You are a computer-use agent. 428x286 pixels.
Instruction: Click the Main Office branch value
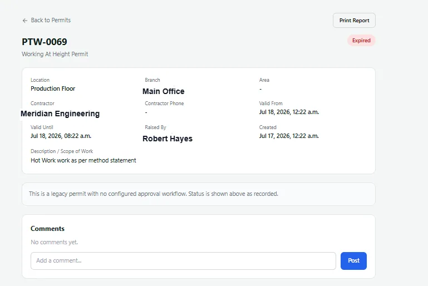[x=164, y=91]
